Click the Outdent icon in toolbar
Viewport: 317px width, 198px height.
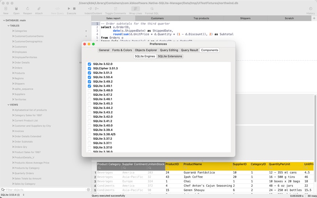pos(96,9)
